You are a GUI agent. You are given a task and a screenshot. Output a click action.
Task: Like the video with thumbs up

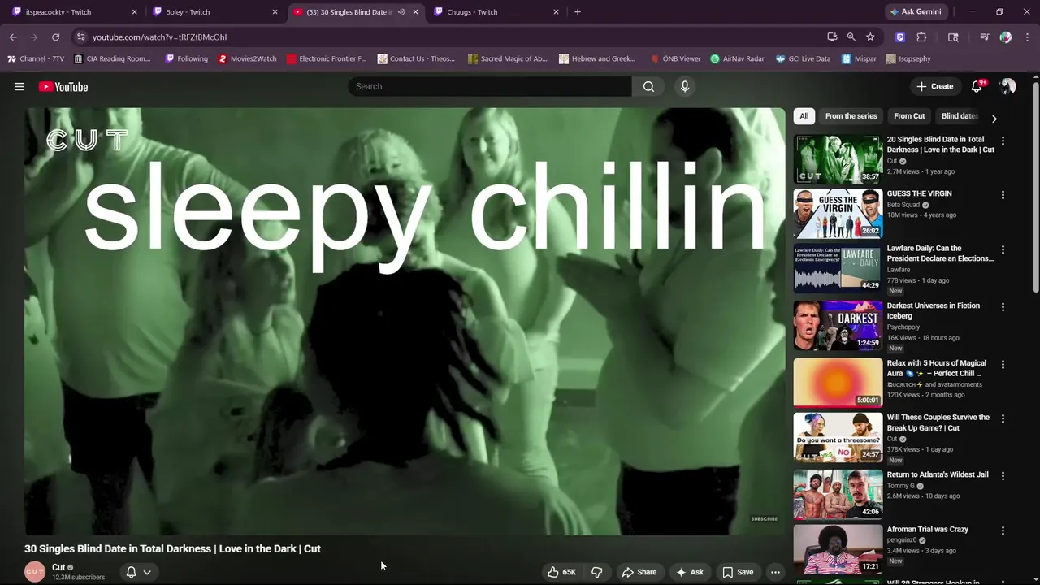pos(561,572)
